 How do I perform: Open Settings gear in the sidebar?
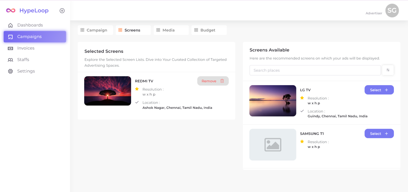pyautogui.click(x=10, y=71)
